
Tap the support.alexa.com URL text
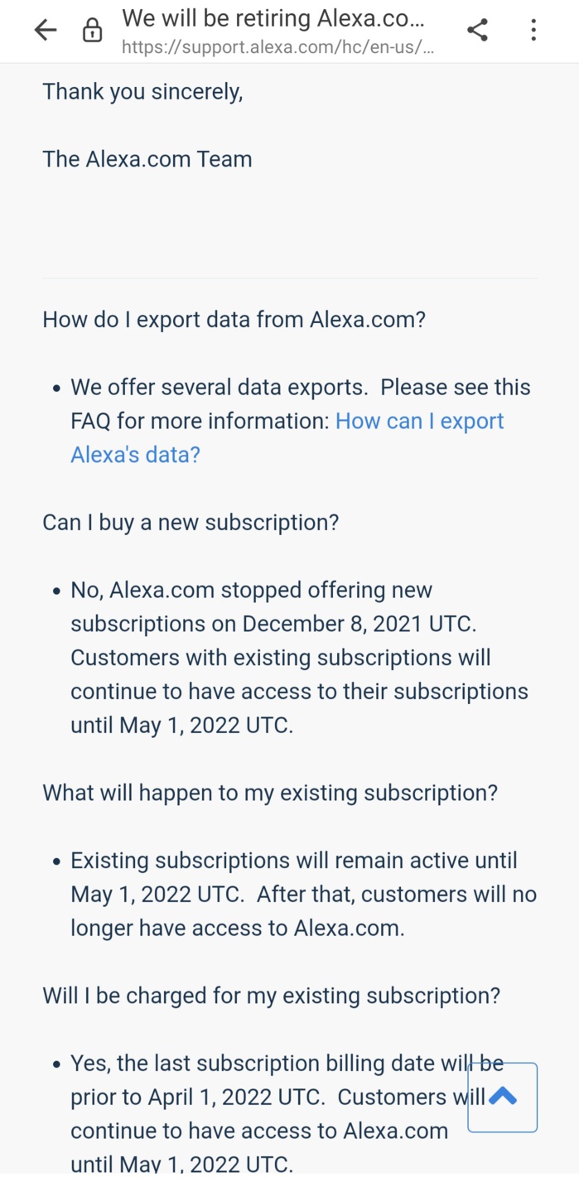[x=277, y=47]
